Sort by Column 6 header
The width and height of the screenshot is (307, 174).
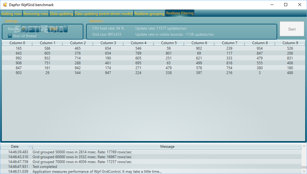[199, 43]
